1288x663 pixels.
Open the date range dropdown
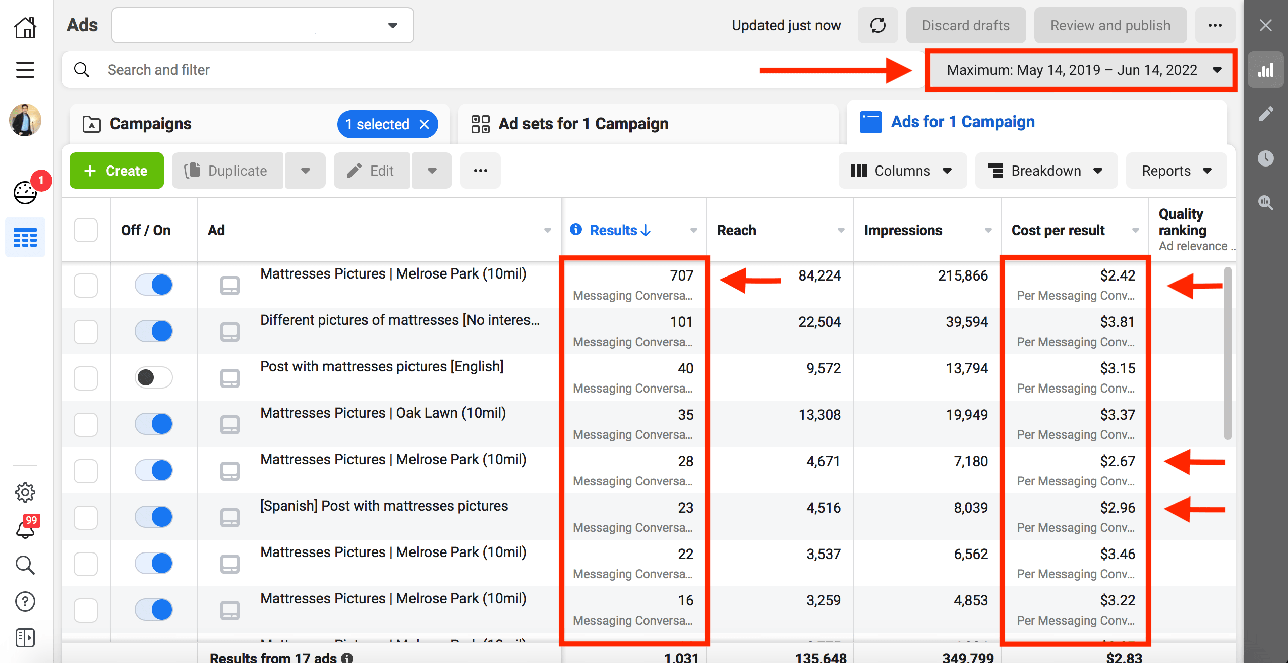[x=1081, y=70]
